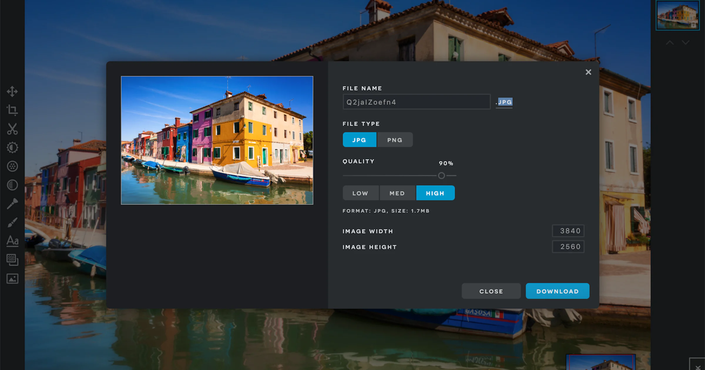Set quality preset to Med
This screenshot has width=705, height=370.
coord(397,193)
